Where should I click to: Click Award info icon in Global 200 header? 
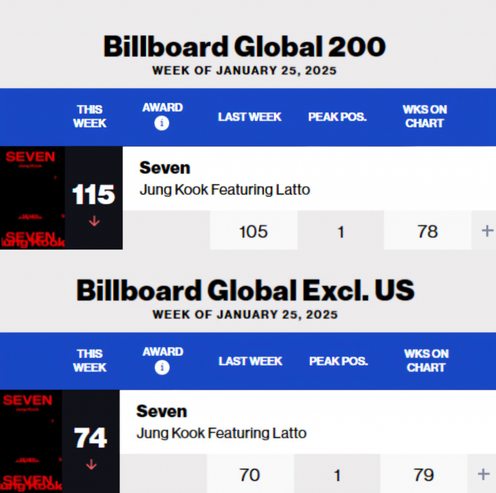(x=162, y=123)
